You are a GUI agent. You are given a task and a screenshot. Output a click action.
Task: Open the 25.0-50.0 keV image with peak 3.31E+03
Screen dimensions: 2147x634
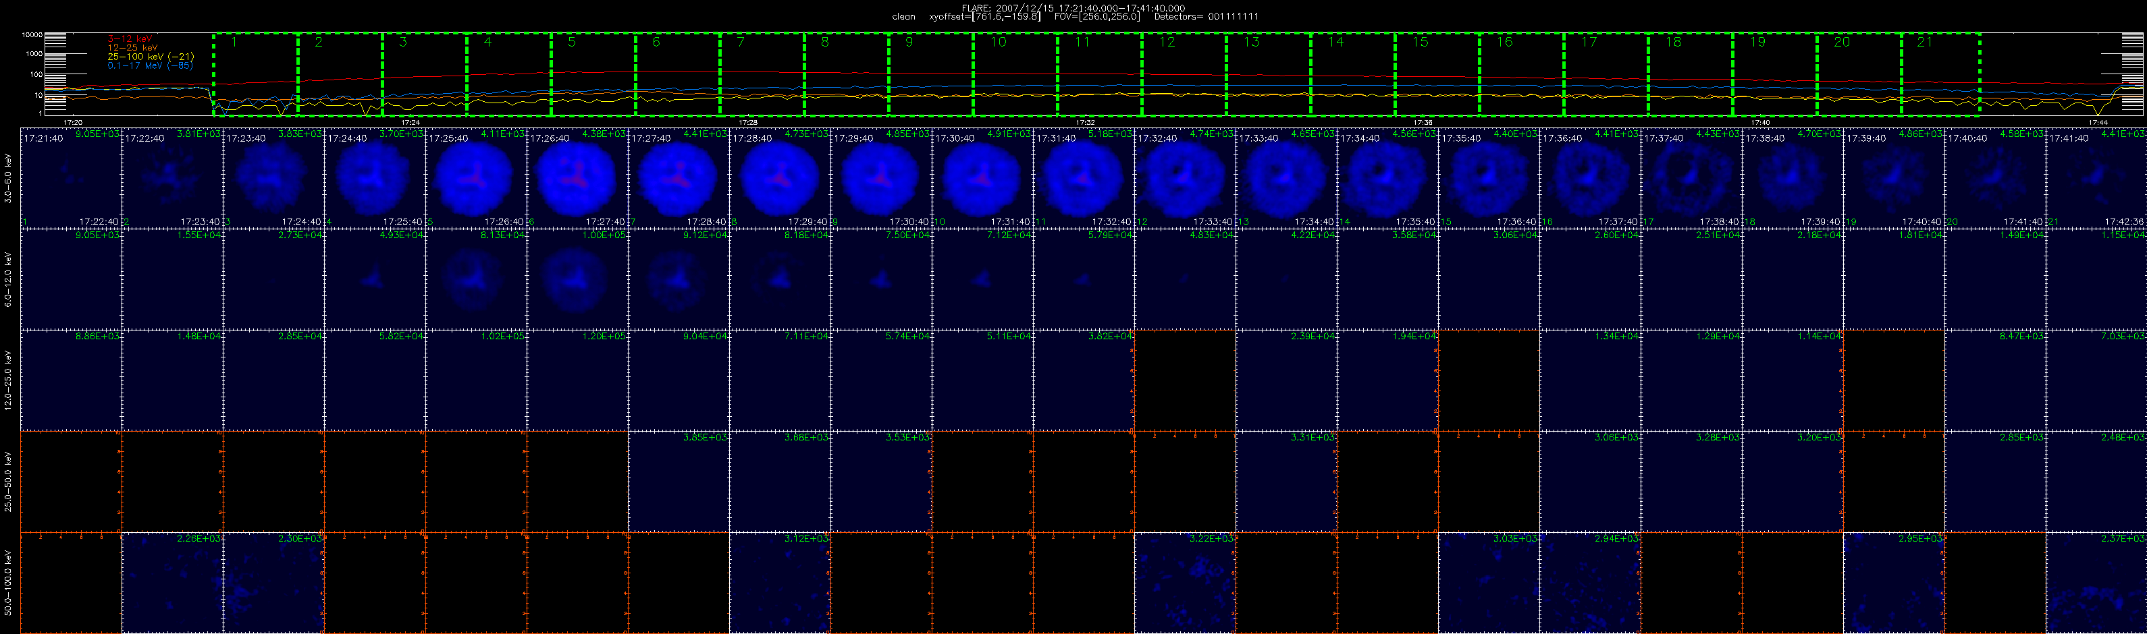(1286, 482)
